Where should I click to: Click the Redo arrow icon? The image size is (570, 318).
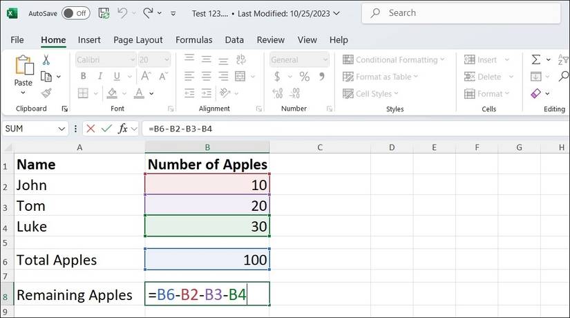147,12
